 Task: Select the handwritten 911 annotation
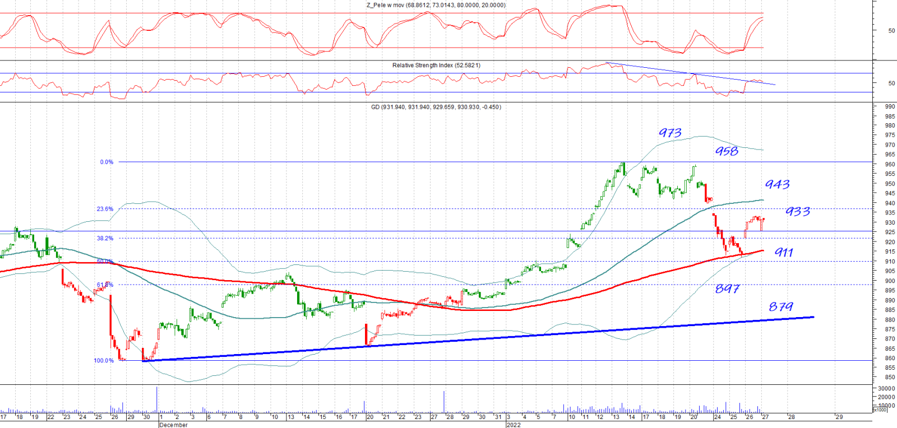point(784,253)
